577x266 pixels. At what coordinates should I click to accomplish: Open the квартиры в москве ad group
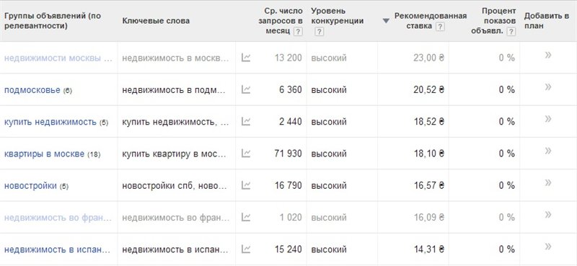(44, 154)
